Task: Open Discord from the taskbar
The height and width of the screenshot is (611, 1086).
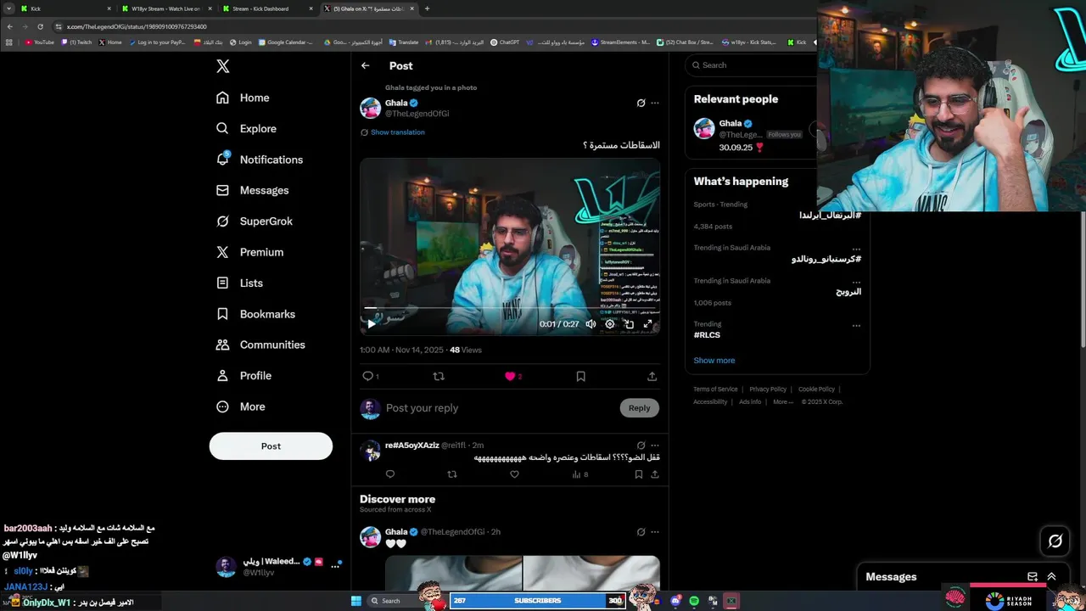Action: (x=675, y=601)
